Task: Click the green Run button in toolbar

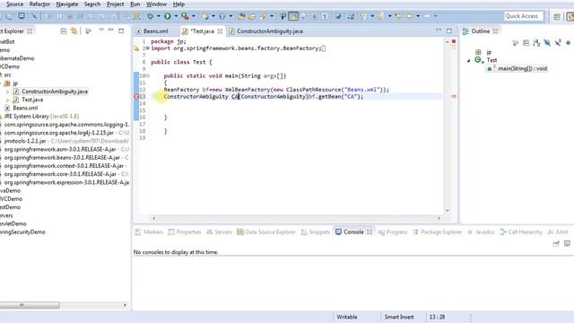Action: pyautogui.click(x=168, y=16)
